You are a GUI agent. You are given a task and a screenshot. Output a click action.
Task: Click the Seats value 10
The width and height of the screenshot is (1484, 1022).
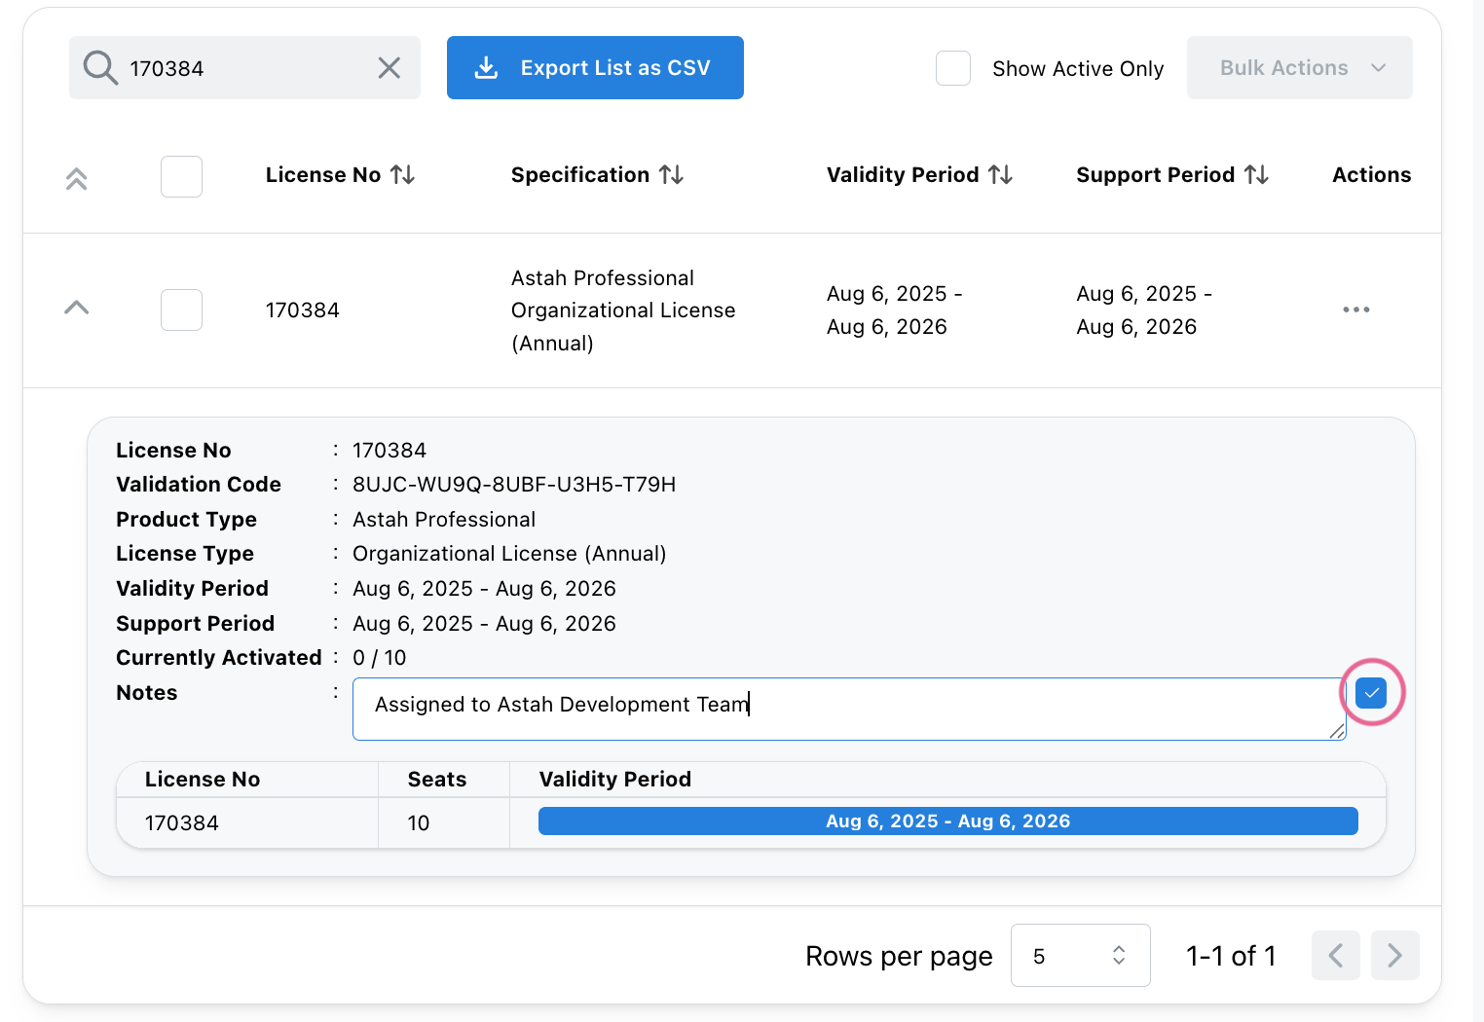[419, 823]
